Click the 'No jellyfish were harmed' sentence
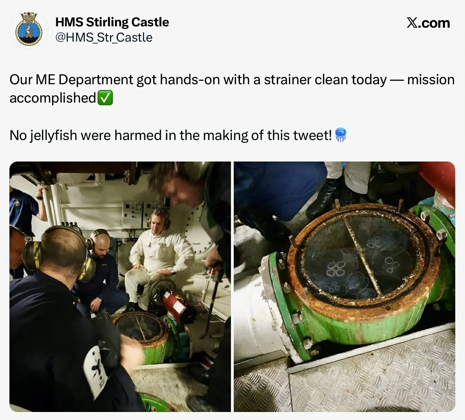Image resolution: width=465 pixels, height=420 pixels. point(171,135)
